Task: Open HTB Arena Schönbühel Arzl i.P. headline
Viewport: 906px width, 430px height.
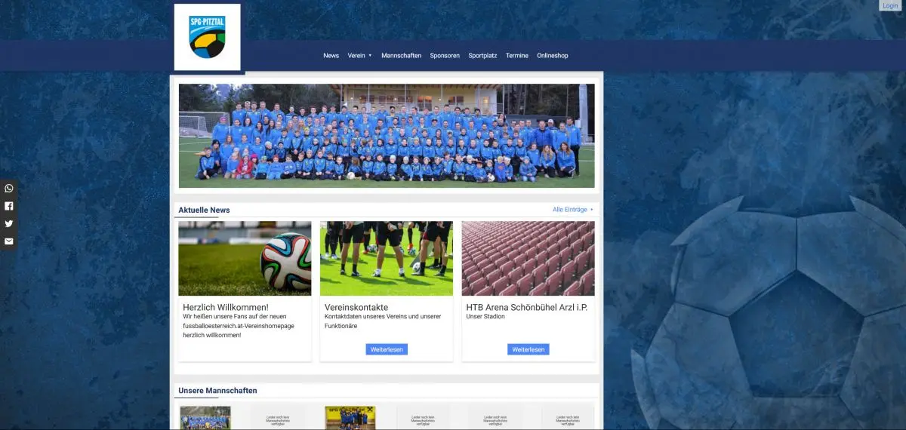Action: [x=527, y=307]
